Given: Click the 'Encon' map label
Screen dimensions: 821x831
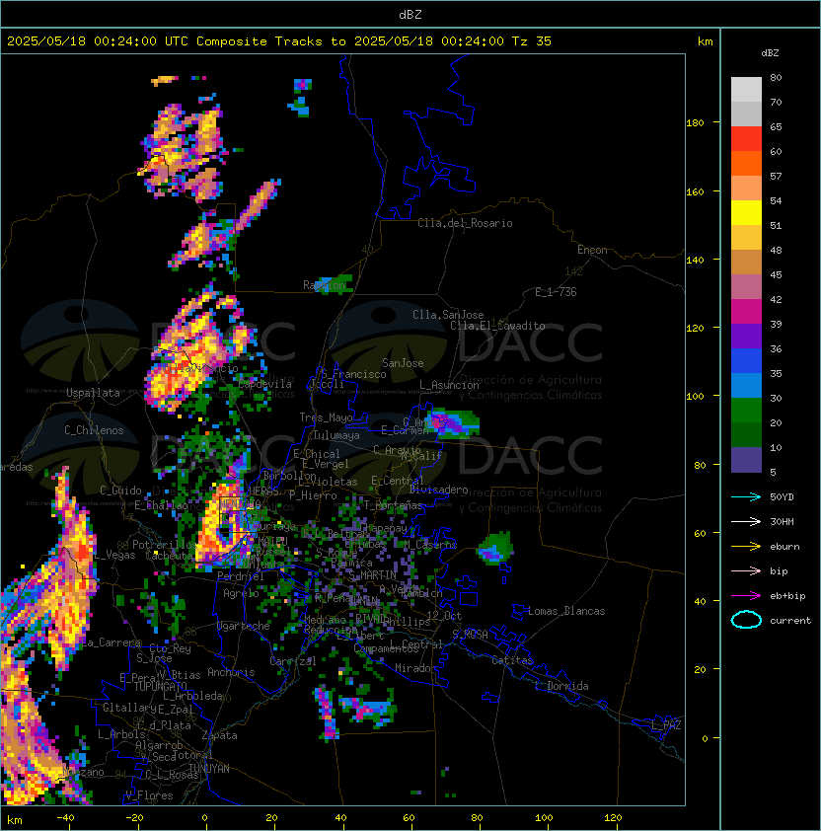Looking at the screenshot, I should click(x=592, y=250).
